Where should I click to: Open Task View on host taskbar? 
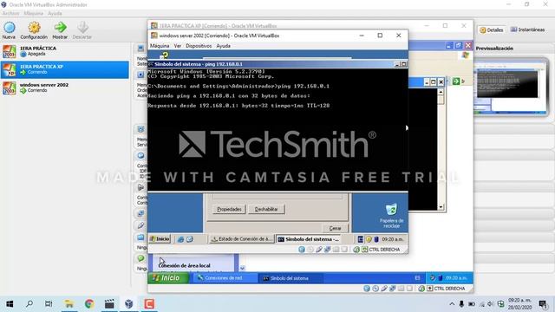pos(49,304)
